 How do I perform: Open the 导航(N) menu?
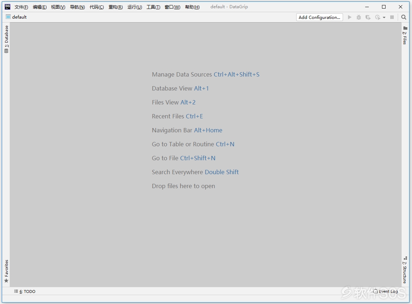point(77,7)
